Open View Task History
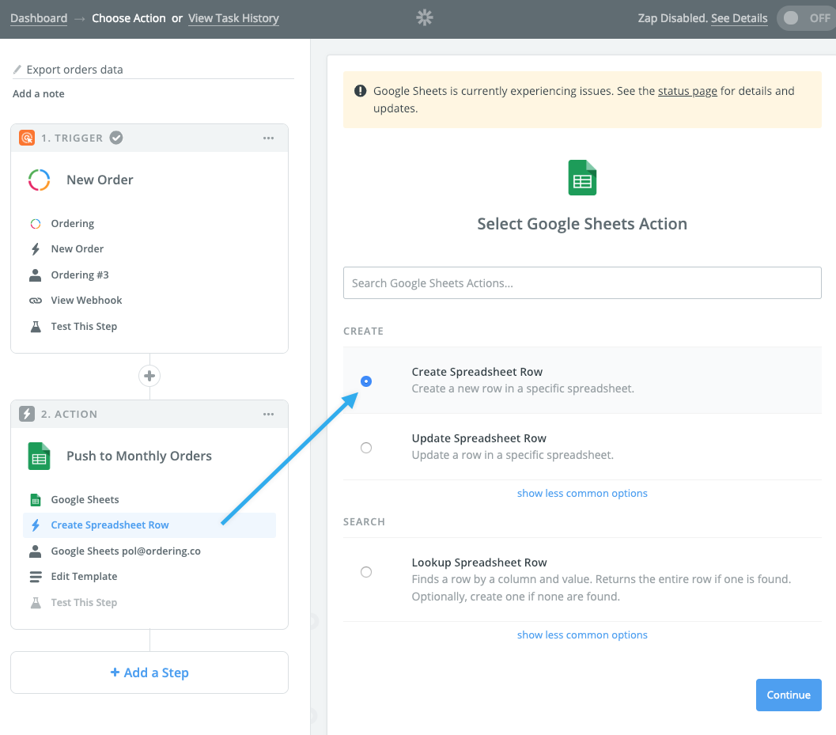836x735 pixels. point(233,18)
